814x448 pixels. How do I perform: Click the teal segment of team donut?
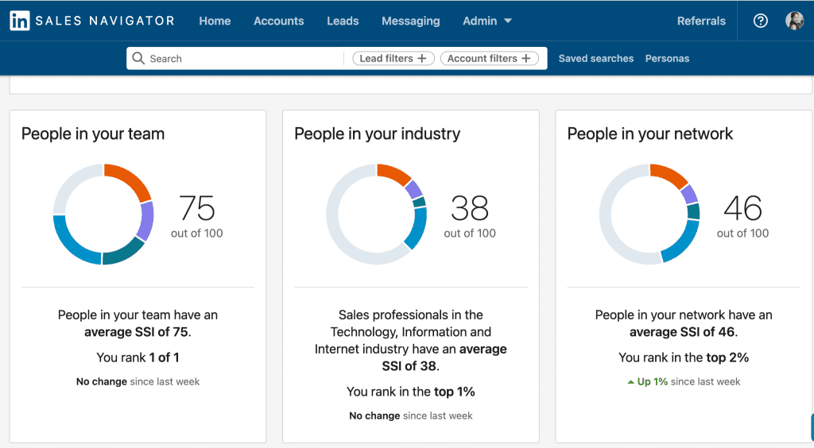pyautogui.click(x=125, y=251)
